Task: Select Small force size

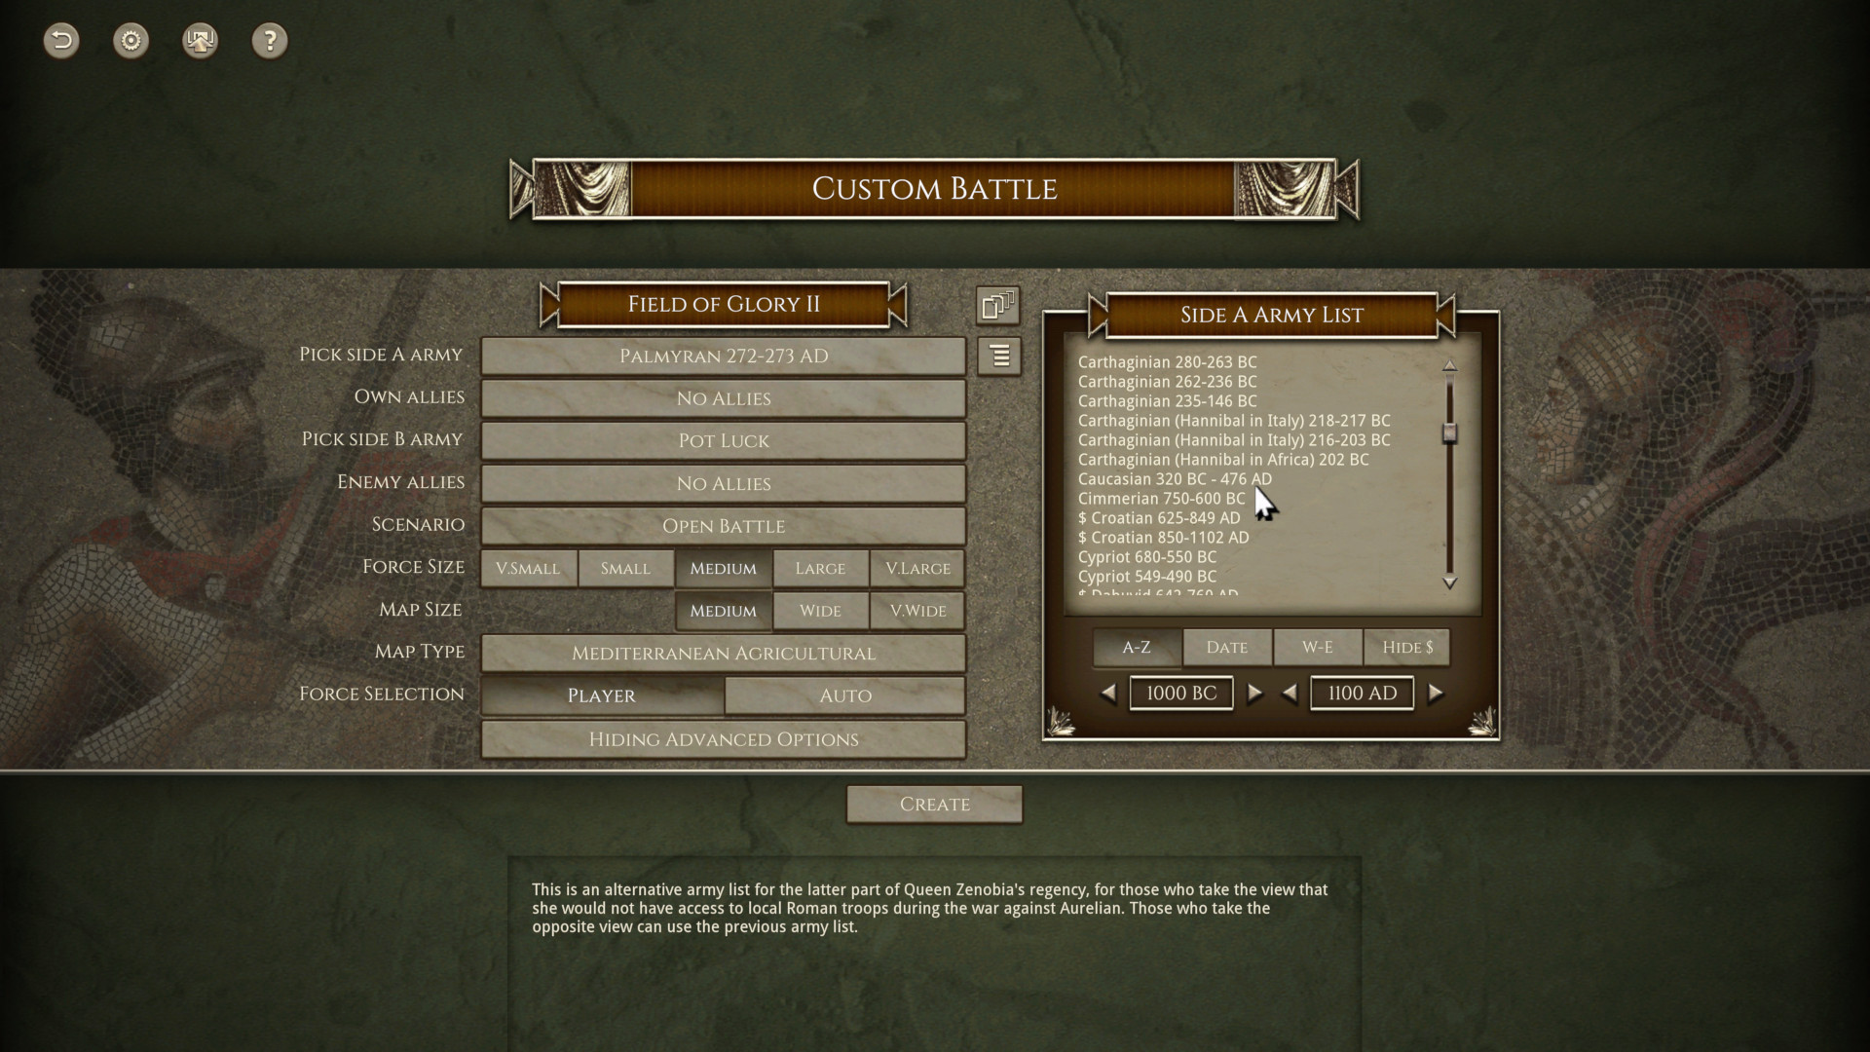Action: pos(625,569)
